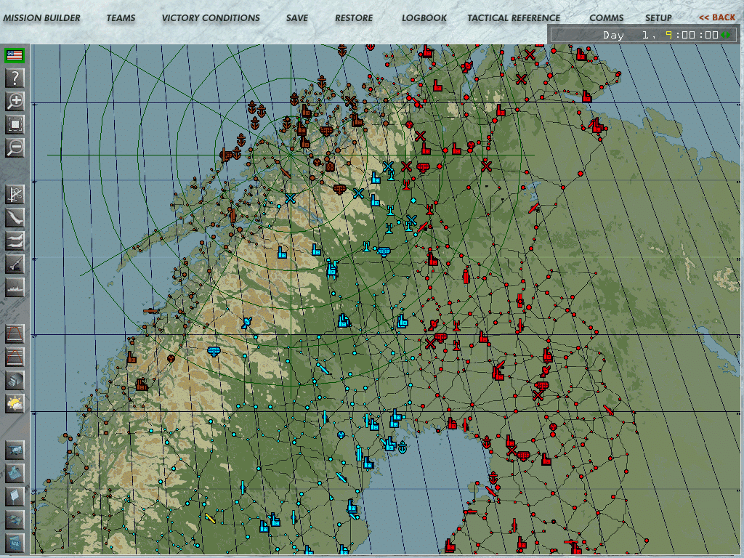Select the yellow diagonal marker on the map
This screenshot has width=744, height=558.
pyautogui.click(x=210, y=519)
